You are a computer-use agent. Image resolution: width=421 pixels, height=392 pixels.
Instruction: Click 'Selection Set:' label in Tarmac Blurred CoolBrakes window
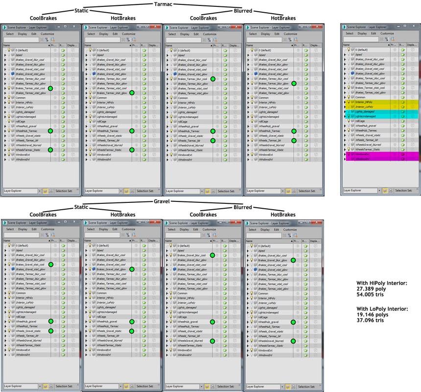[226, 191]
